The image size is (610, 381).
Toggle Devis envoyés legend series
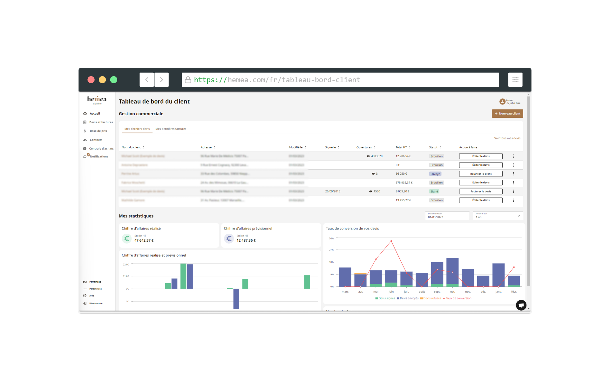(x=408, y=298)
